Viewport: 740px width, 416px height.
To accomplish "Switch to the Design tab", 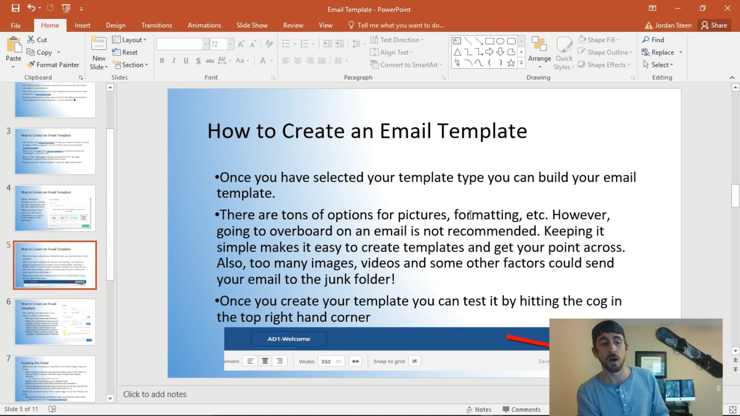I will [x=116, y=25].
